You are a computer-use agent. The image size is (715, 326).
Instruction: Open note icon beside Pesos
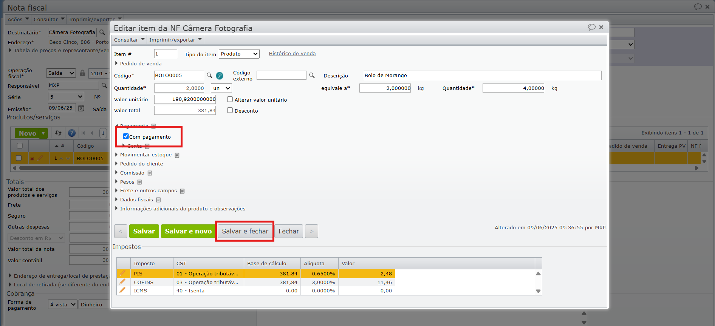pyautogui.click(x=139, y=182)
